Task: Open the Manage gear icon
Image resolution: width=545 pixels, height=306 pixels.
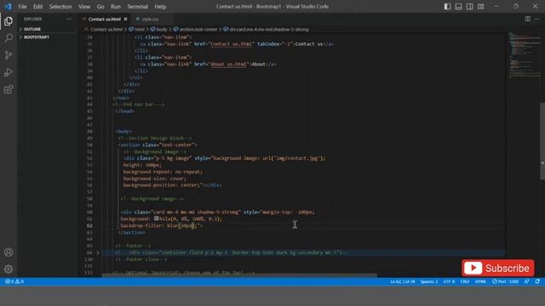Action: pos(9,269)
